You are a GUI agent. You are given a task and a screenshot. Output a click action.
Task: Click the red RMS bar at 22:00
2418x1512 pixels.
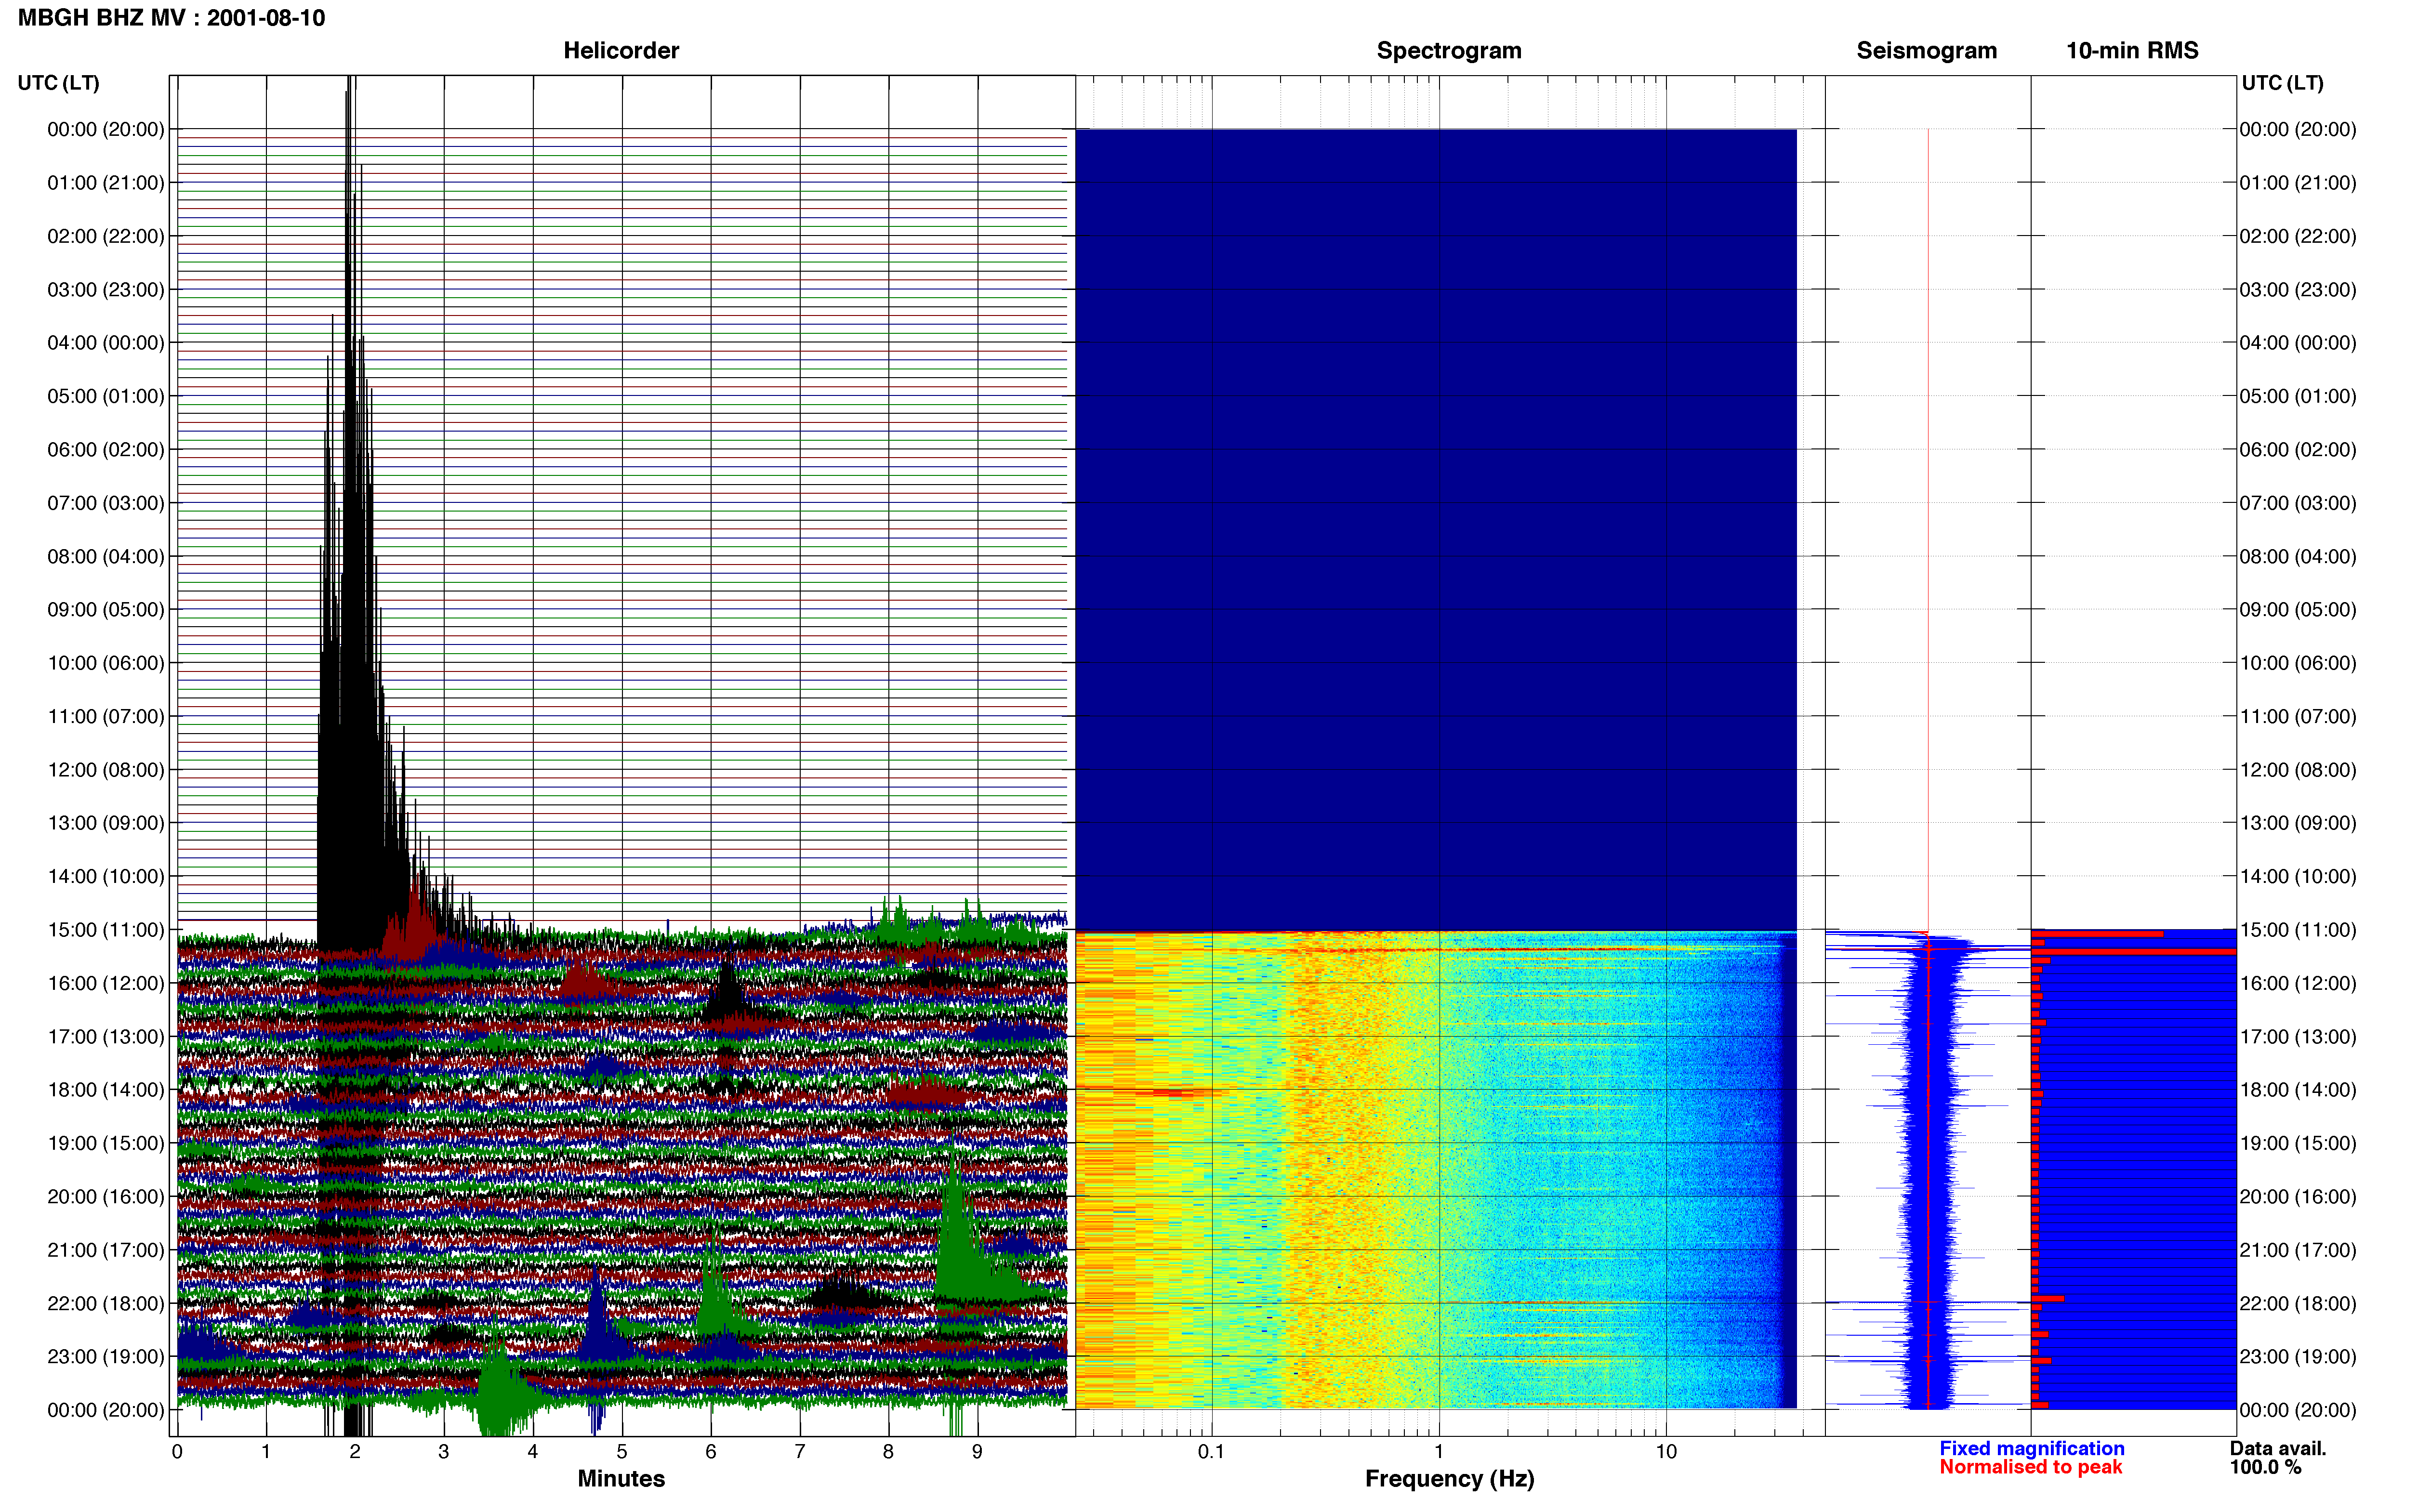pos(2048,1298)
